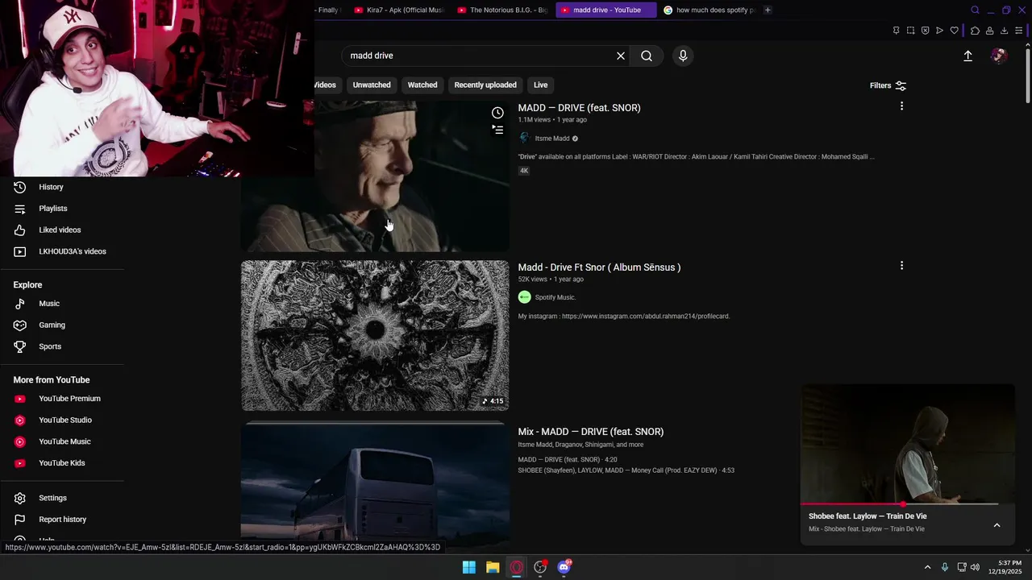This screenshot has width=1032, height=580.
Task: Open YouTube Kids link
Action: (x=62, y=463)
